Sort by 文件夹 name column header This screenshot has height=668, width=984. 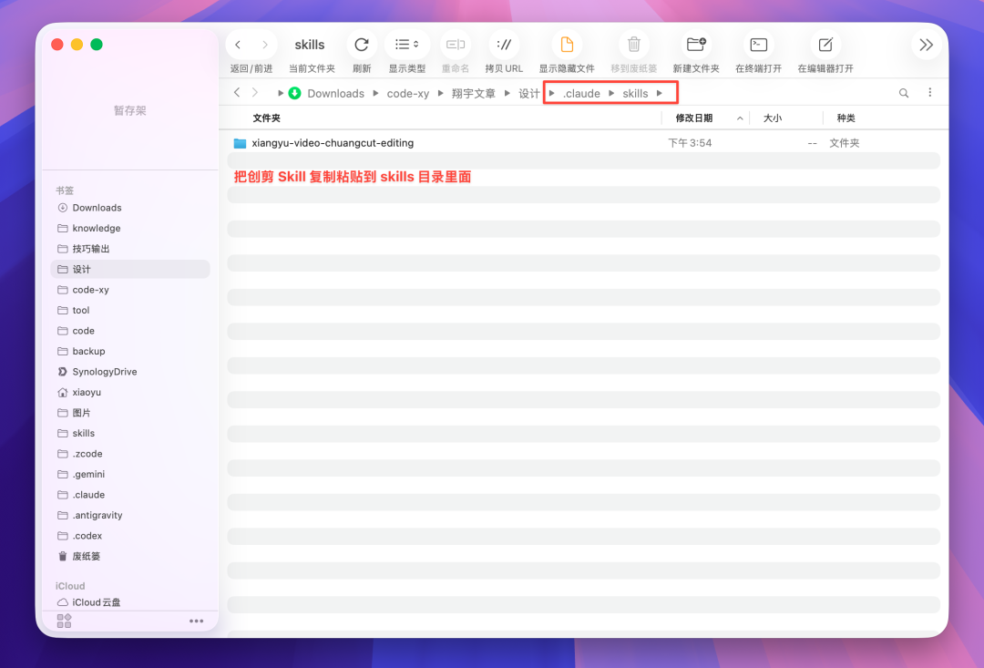click(267, 118)
